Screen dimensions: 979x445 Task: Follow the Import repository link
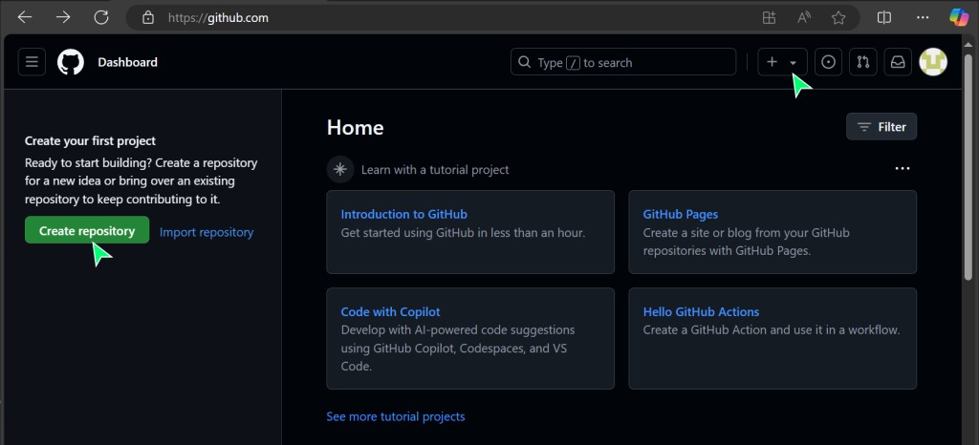[x=207, y=232]
